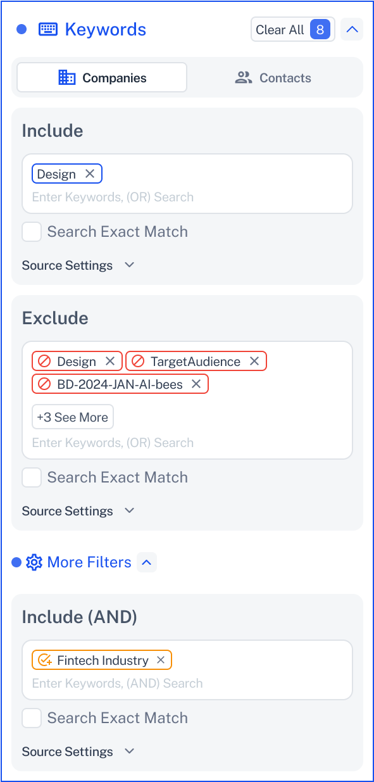Enable Search Exact Match under Include (AND)

[32, 718]
